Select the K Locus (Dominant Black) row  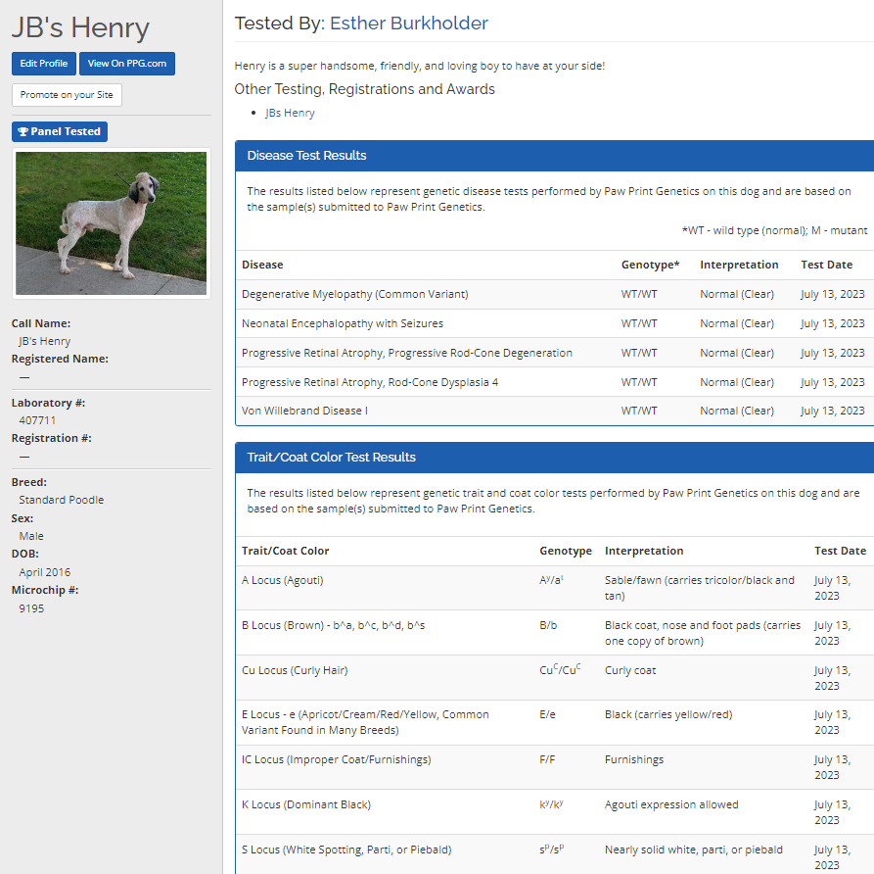point(305,804)
